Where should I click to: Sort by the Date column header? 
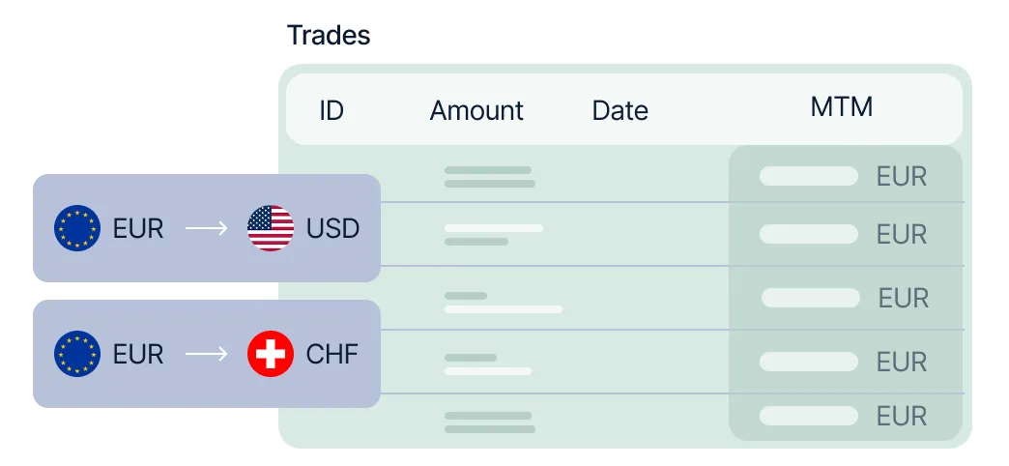click(620, 111)
